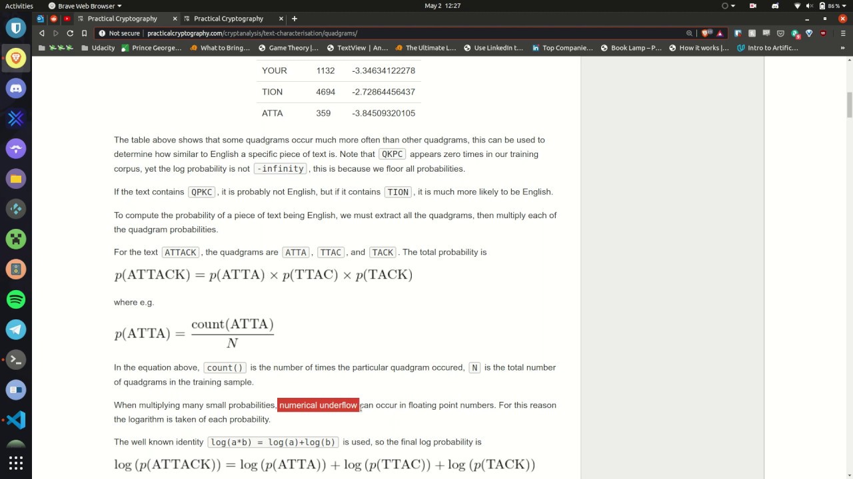853x479 pixels.
Task: Open the Udacity bookmarks folder
Action: (x=97, y=48)
